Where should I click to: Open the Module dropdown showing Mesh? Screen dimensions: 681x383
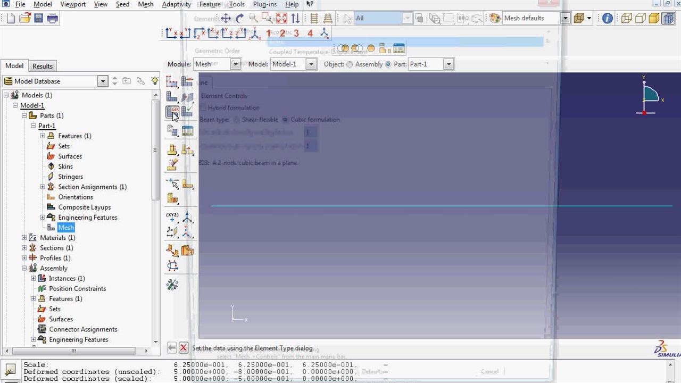pyautogui.click(x=235, y=64)
